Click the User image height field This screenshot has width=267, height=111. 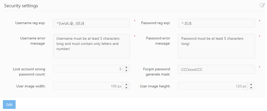click(213, 86)
